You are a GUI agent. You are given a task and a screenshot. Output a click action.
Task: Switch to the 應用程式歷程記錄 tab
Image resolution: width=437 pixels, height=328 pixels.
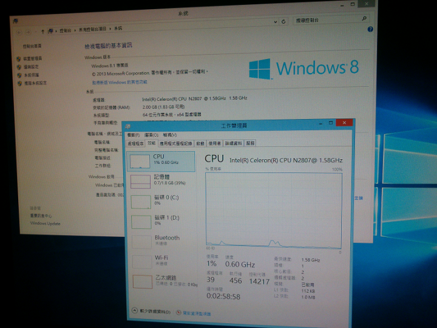(176, 143)
